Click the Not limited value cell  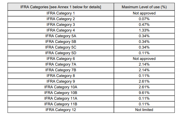(x=144, y=110)
